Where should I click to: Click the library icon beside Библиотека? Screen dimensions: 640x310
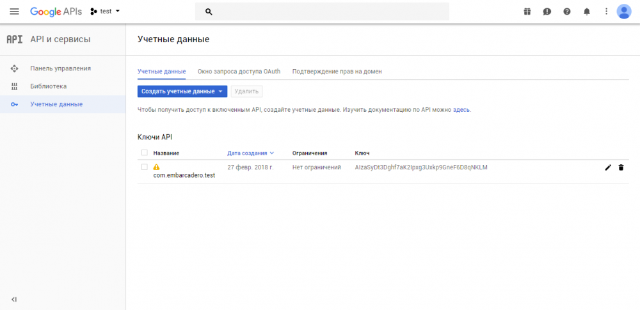pyautogui.click(x=14, y=86)
